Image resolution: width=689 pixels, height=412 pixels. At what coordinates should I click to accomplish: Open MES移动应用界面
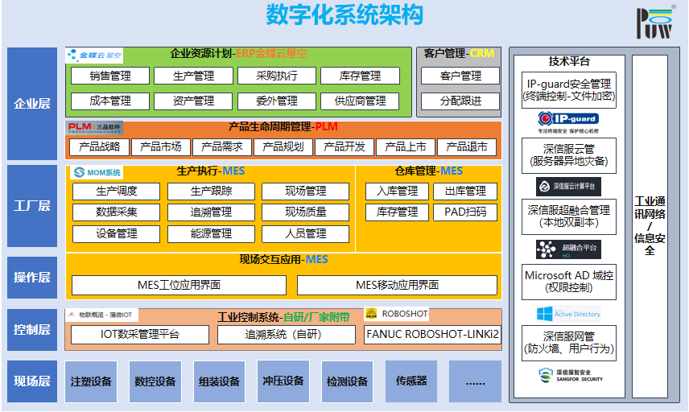pyautogui.click(x=398, y=285)
